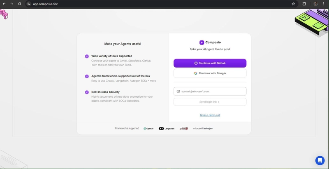Click the LangChain framework logo
Viewport: 329px width, 169px height.
click(167, 129)
